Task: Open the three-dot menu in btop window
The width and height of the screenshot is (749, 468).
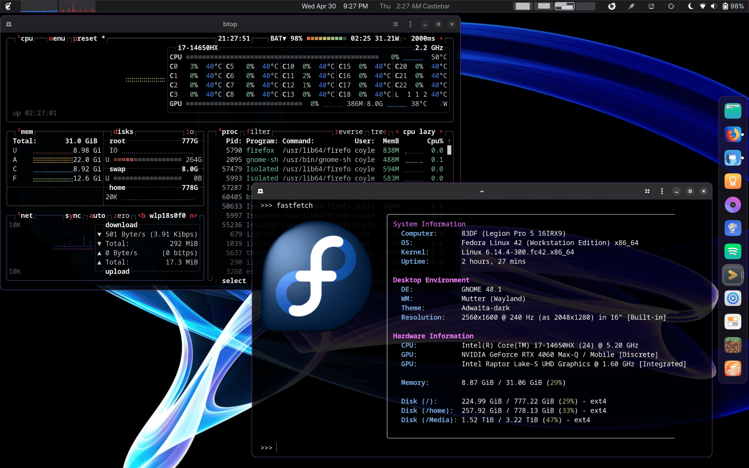Action: coord(410,24)
